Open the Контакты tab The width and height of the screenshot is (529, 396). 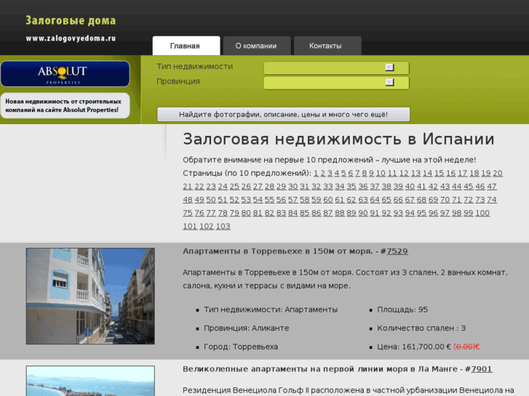pos(327,46)
